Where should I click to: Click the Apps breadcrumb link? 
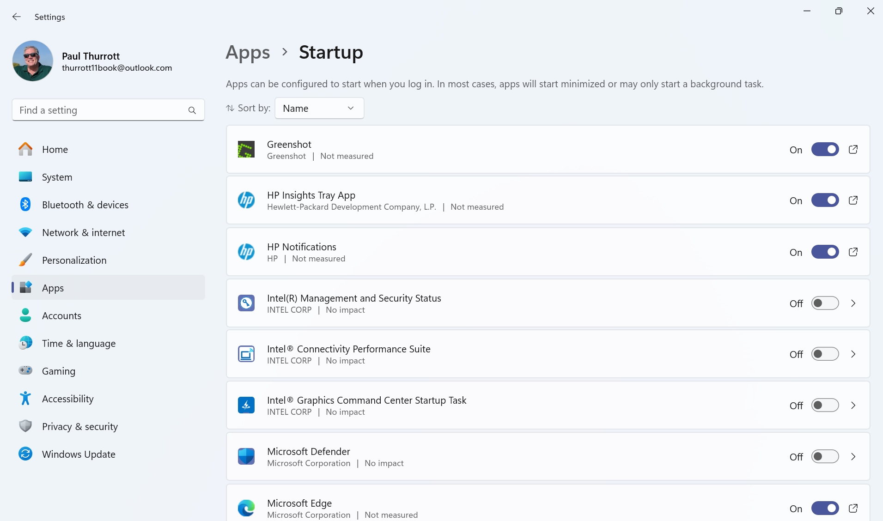click(x=248, y=53)
